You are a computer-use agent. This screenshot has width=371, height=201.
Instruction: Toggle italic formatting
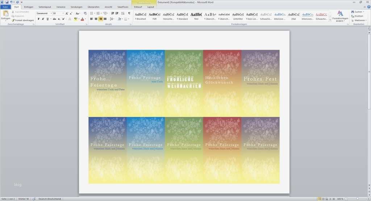pyautogui.click(x=43, y=19)
